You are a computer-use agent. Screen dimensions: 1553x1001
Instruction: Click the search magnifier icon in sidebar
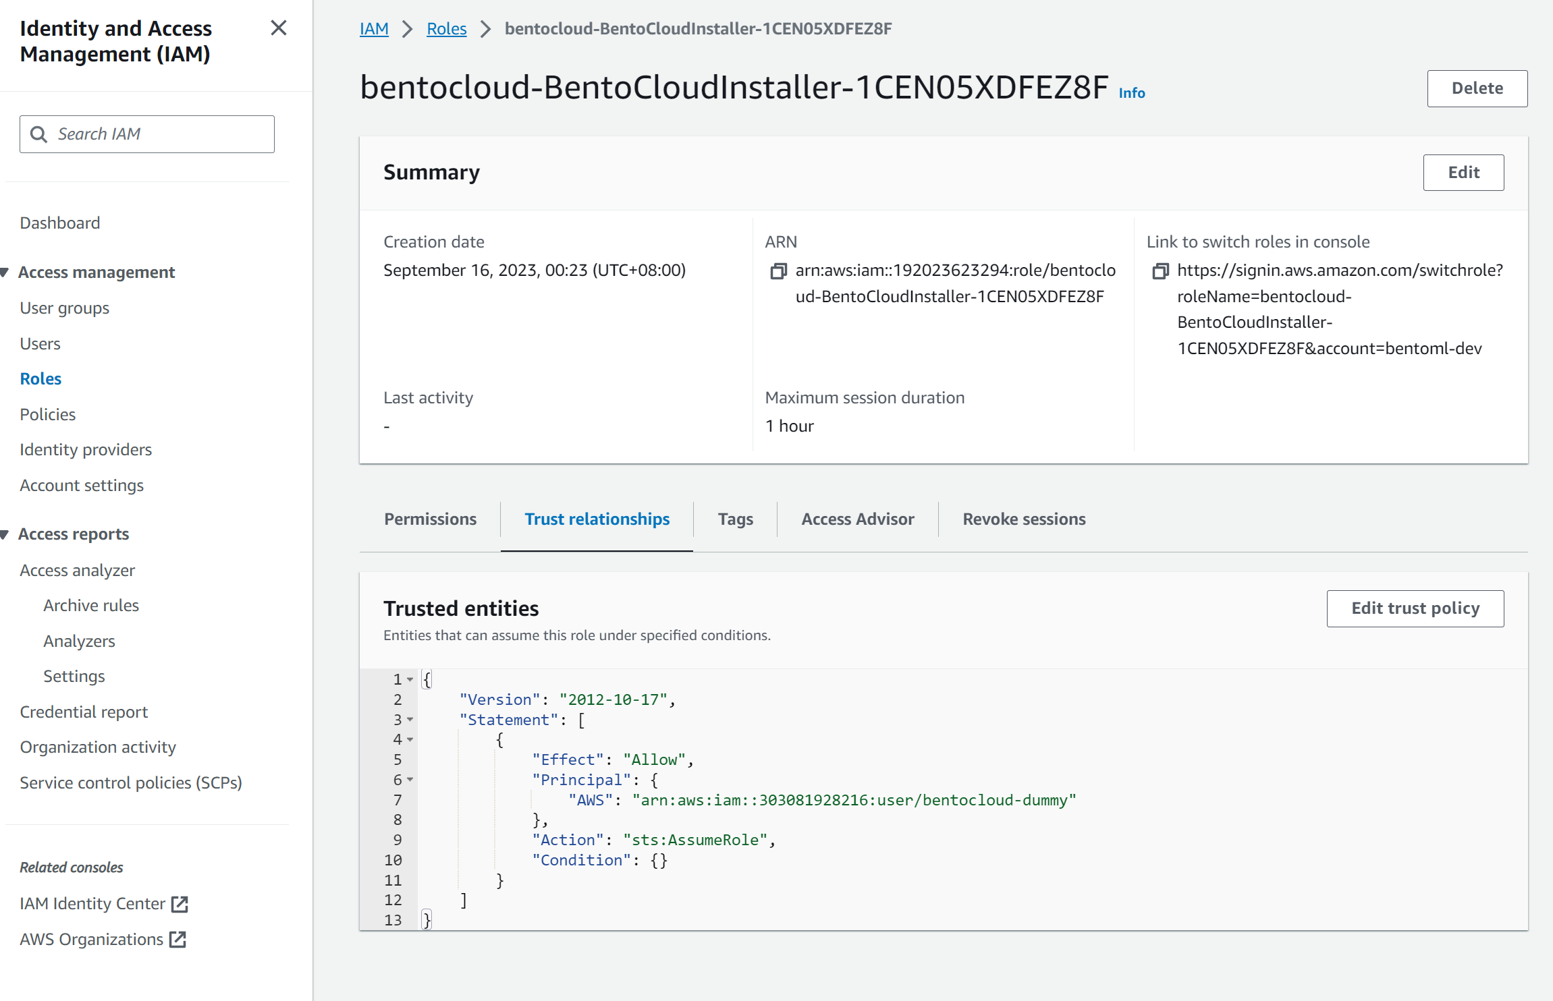click(39, 134)
